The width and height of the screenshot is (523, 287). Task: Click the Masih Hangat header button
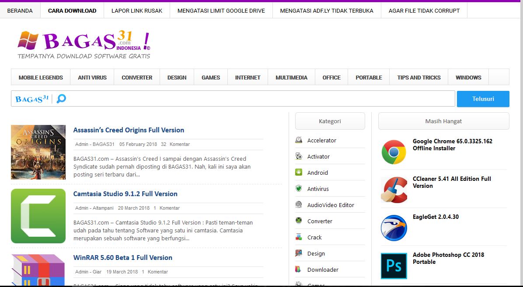[x=443, y=121]
